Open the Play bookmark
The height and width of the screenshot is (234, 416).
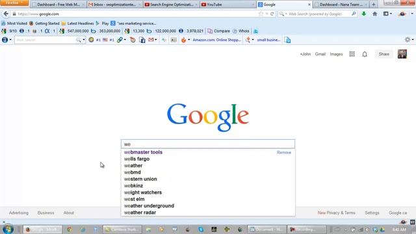point(102,23)
